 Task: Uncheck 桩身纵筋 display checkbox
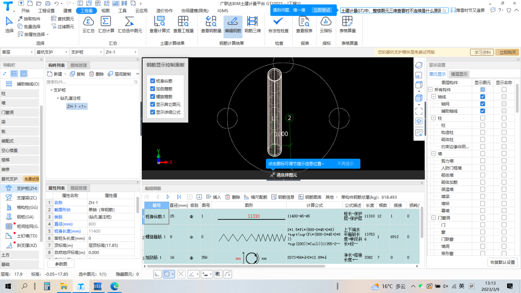tap(153, 81)
